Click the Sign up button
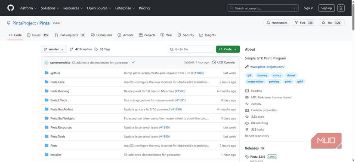This screenshot has width=355, height=162. (327, 8)
